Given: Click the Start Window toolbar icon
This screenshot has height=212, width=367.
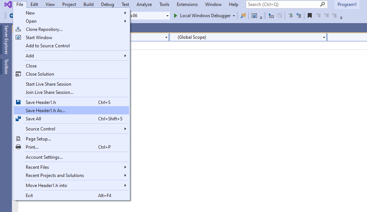Looking at the screenshot, I should 254,16.
